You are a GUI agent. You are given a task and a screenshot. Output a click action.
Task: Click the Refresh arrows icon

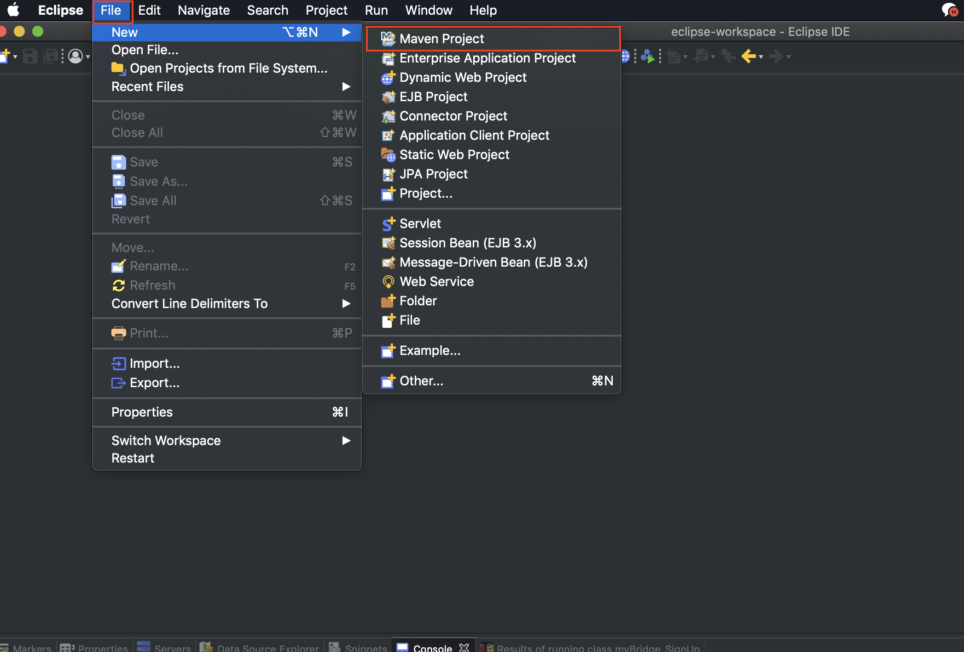(x=118, y=286)
